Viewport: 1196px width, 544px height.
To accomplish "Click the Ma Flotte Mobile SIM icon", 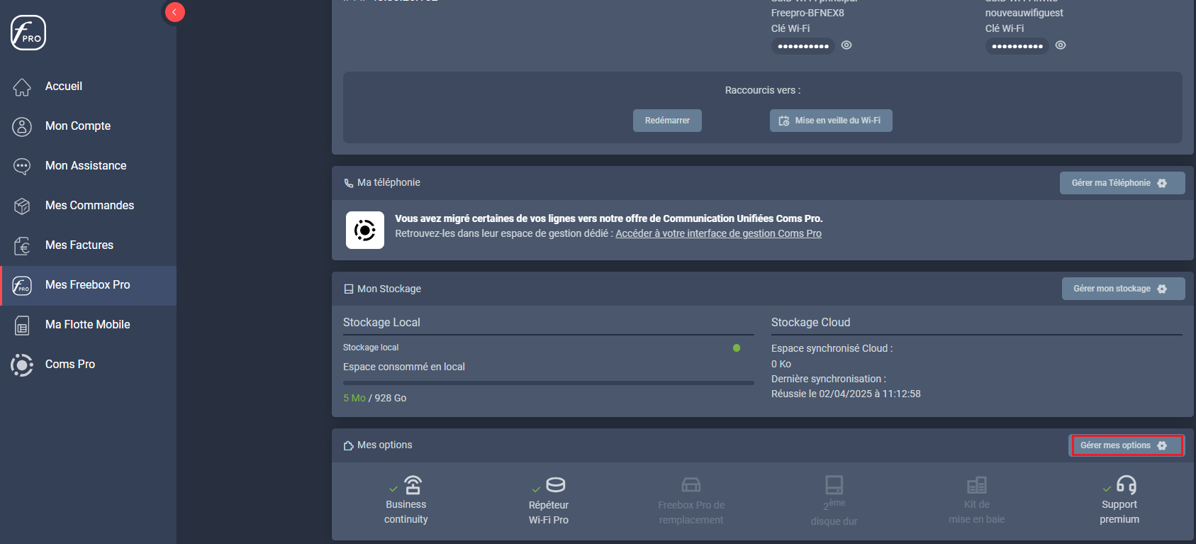I will point(22,325).
